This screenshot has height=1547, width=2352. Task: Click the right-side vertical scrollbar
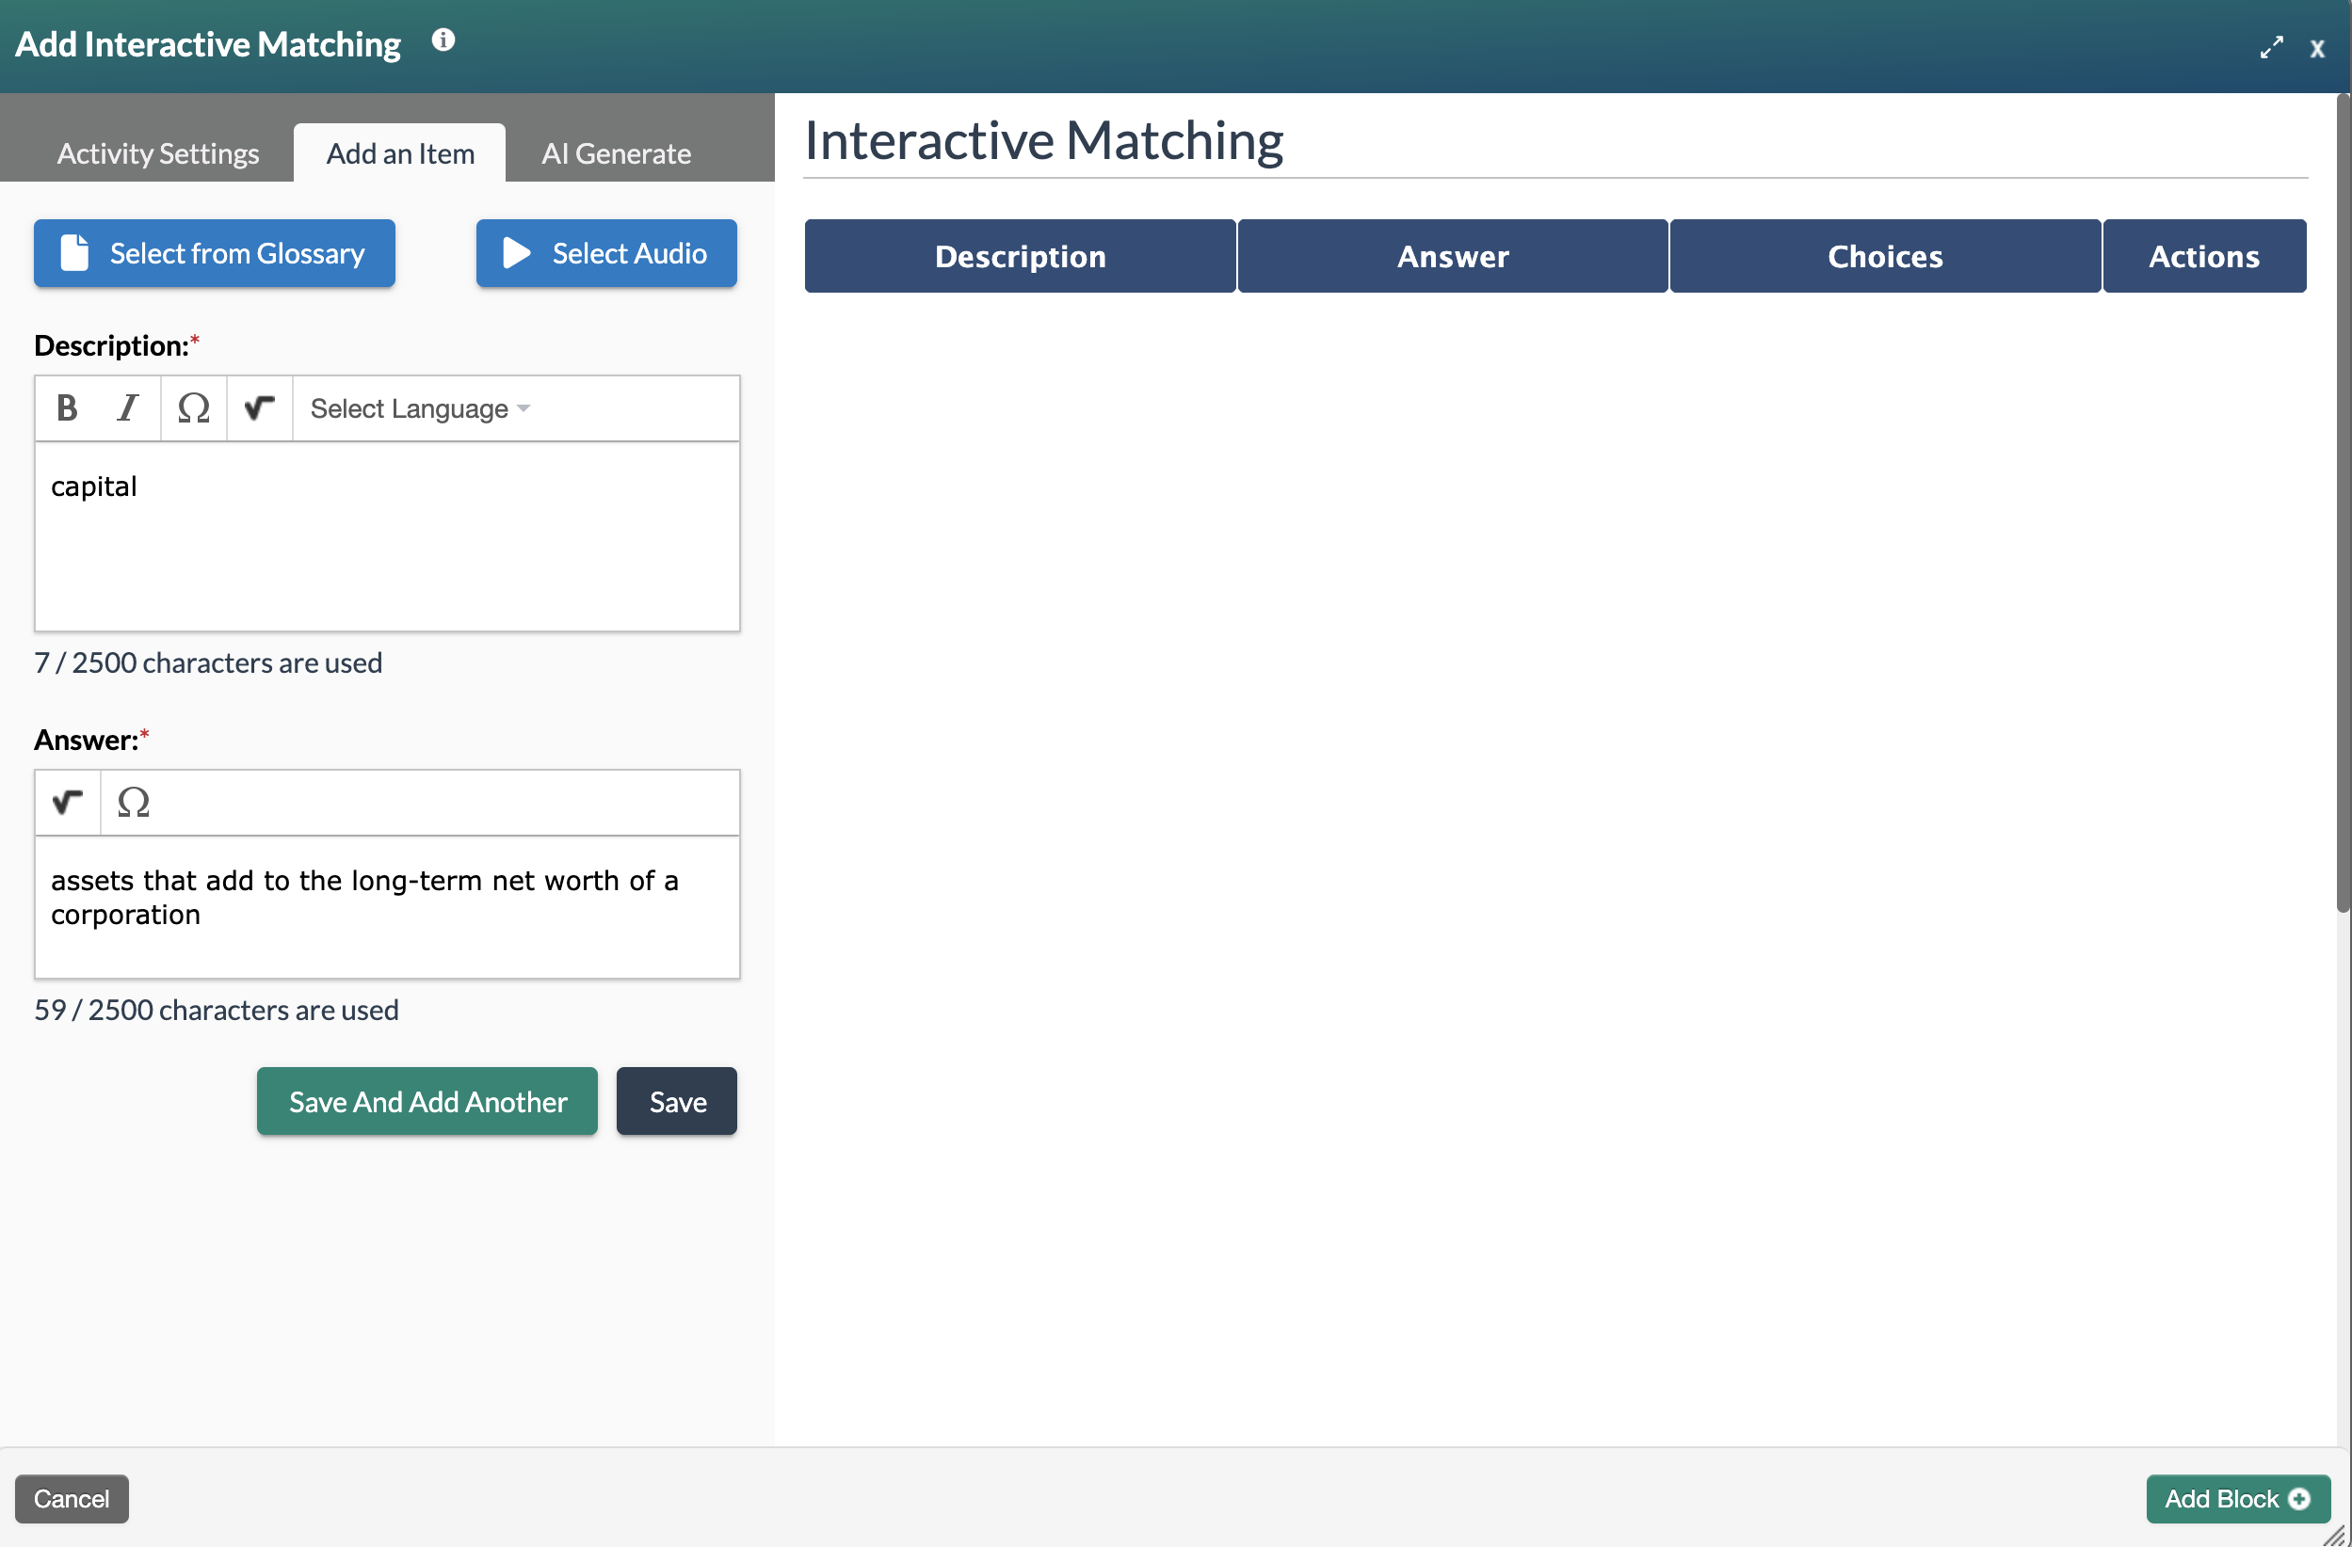[x=2343, y=503]
